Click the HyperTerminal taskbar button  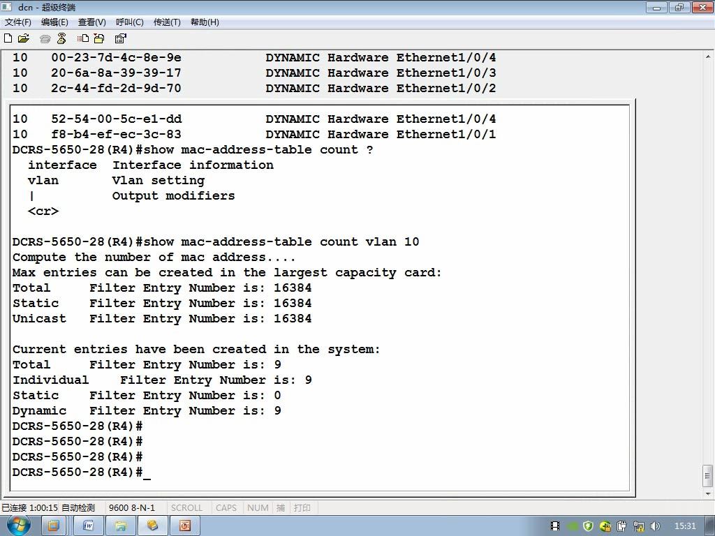(153, 526)
